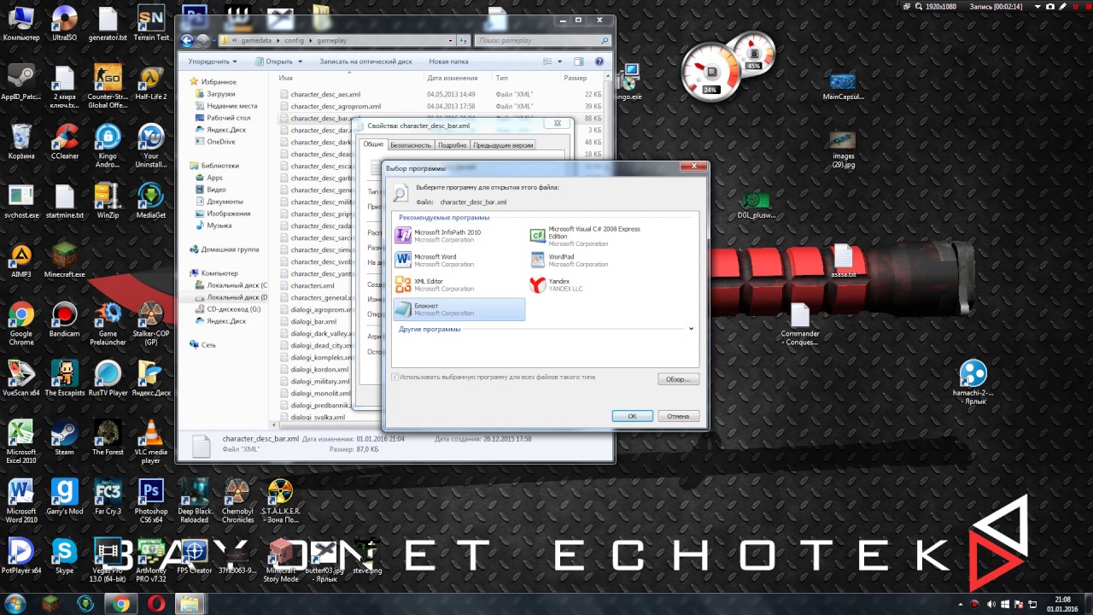
Task: Open Opera from the taskbar
Action: click(x=155, y=604)
